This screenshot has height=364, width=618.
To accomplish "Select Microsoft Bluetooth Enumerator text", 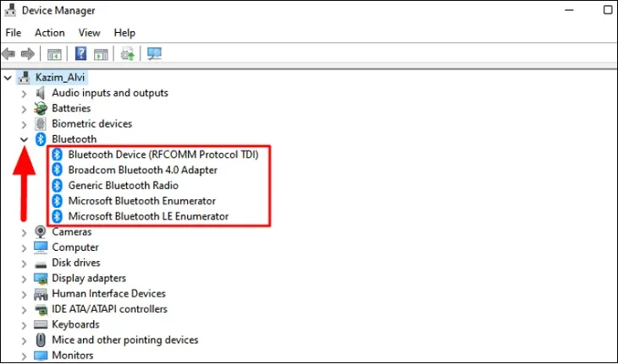I will pos(142,201).
